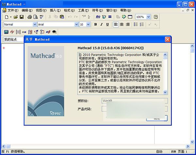Click the Help question mark icon
The image size is (196, 155).
point(155,17)
